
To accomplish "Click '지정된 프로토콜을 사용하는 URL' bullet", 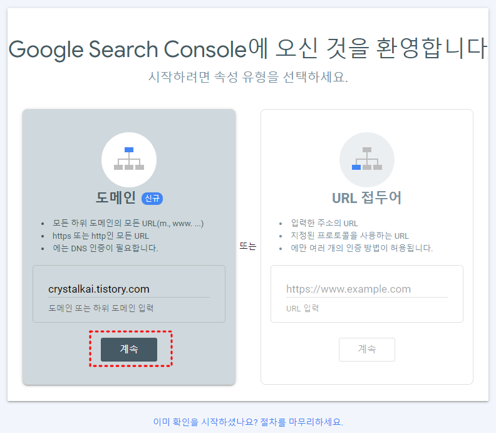I will 349,236.
